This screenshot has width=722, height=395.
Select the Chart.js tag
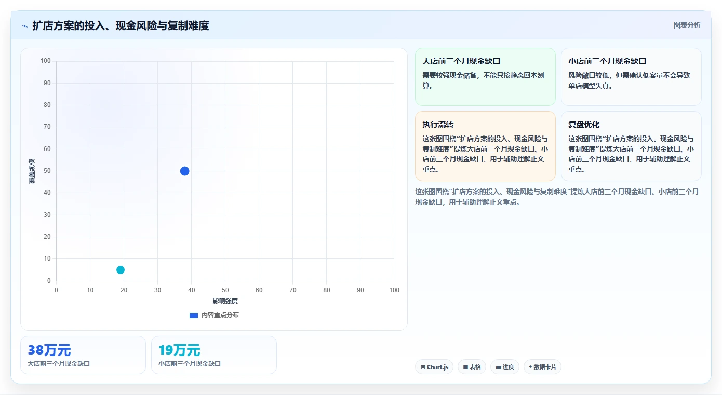click(434, 367)
